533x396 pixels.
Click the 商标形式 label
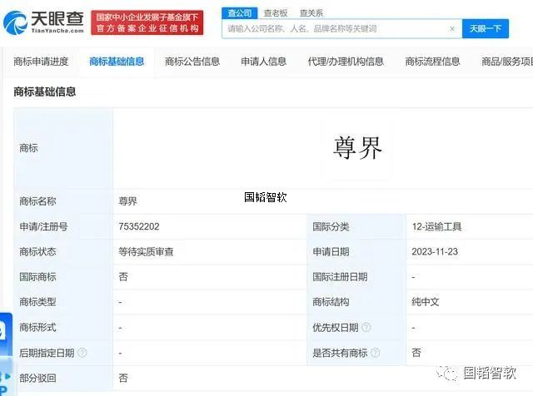[37, 328]
